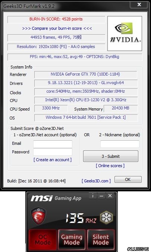Click the FPS: min:46, max:52 text
Image resolution: width=151 pixels, height=252 pixels.
click(x=75, y=57)
